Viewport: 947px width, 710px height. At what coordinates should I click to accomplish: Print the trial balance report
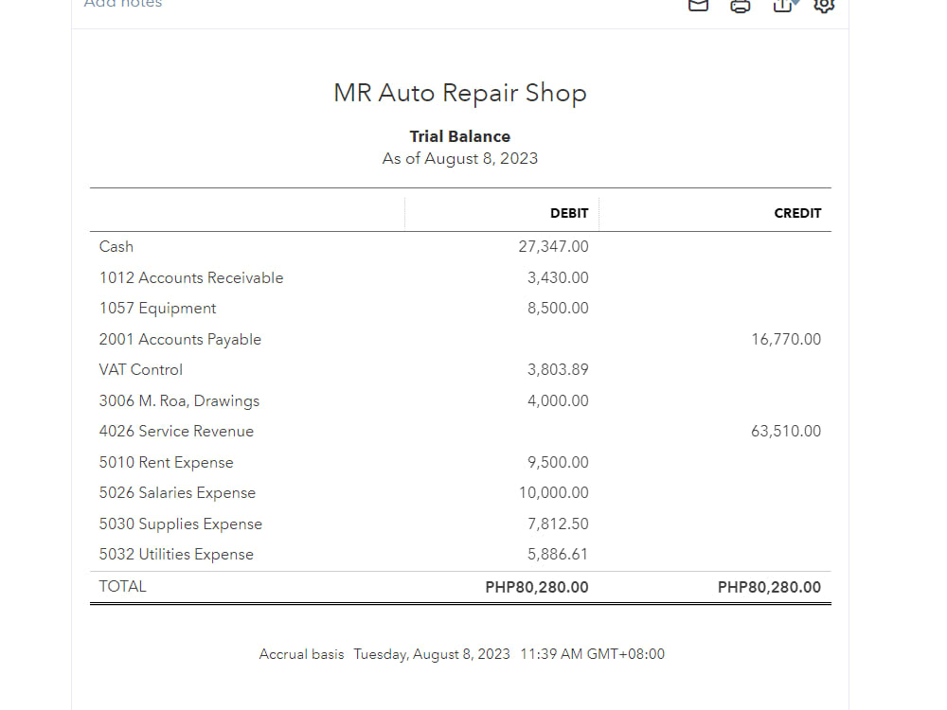pos(741,7)
